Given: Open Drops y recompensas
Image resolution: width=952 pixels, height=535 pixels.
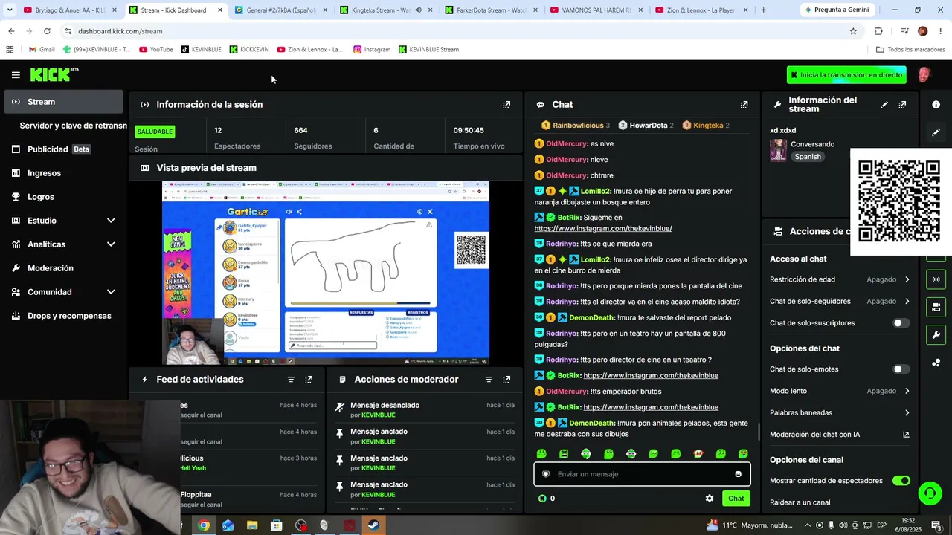Looking at the screenshot, I should coord(64,316).
